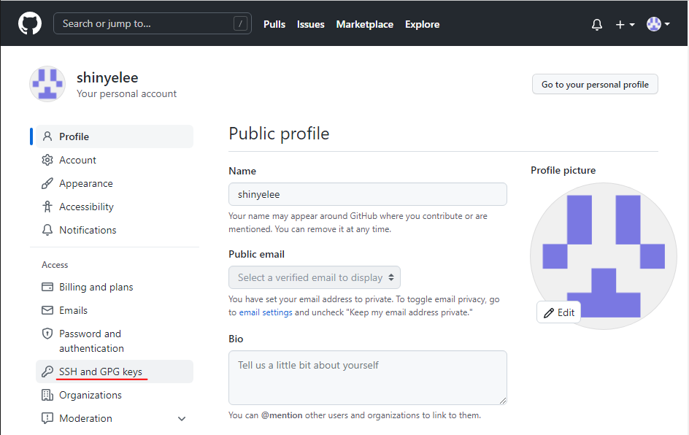Open Organizations settings in sidebar
The height and width of the screenshot is (435, 689).
pyautogui.click(x=115, y=395)
